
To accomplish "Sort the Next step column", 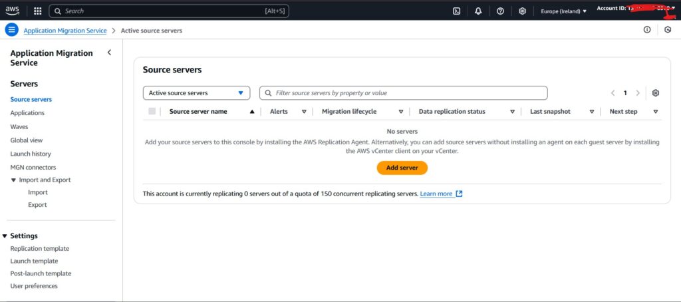I will [x=655, y=112].
